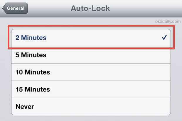Click the Auto-Lock title in header
The height and width of the screenshot is (121, 182).
[90, 8]
